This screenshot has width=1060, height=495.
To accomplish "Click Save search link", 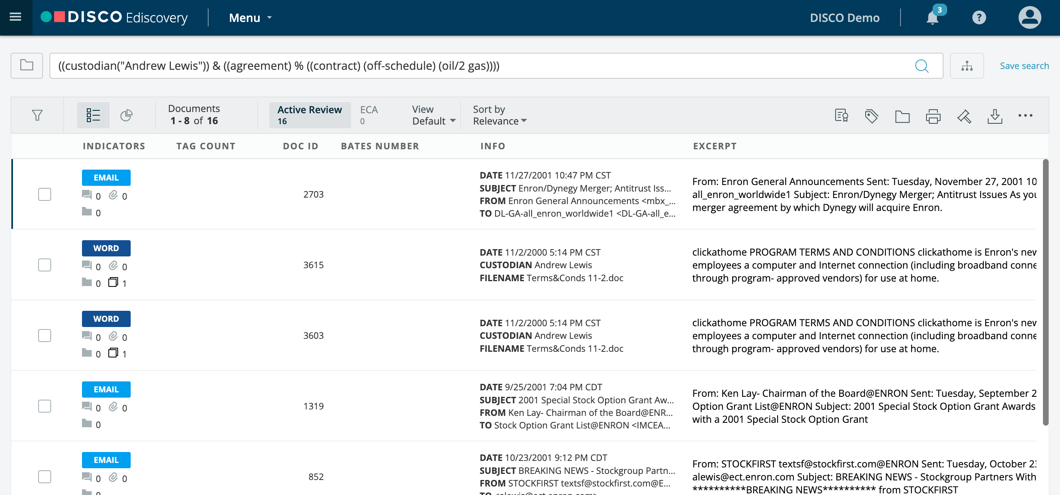I will point(1024,66).
